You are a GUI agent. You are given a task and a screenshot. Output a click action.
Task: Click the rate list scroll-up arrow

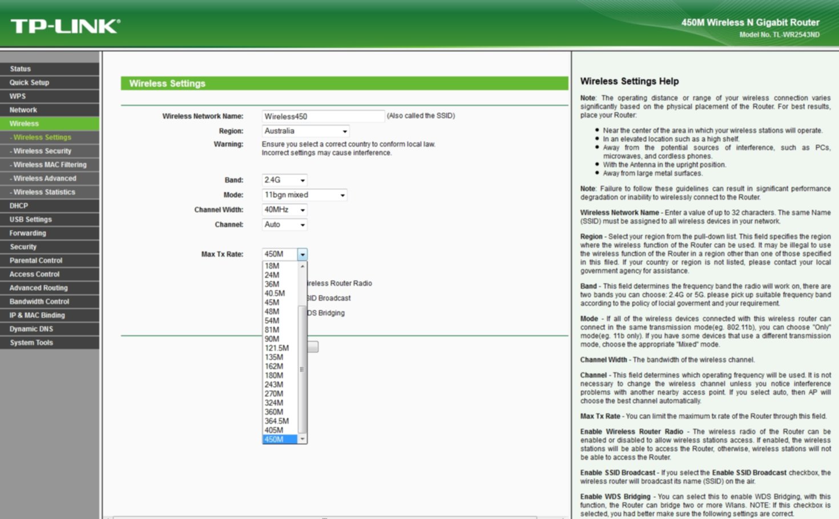(x=302, y=266)
